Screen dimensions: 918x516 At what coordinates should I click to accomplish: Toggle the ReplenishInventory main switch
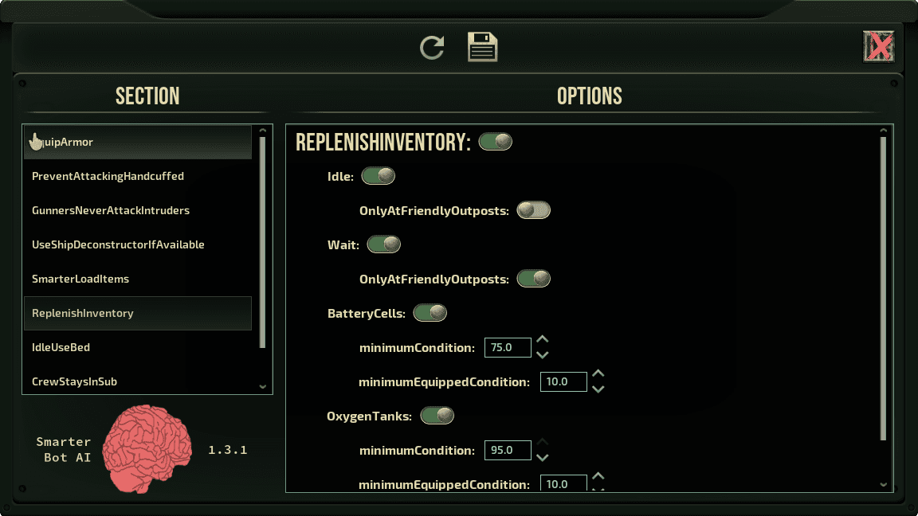(x=496, y=142)
